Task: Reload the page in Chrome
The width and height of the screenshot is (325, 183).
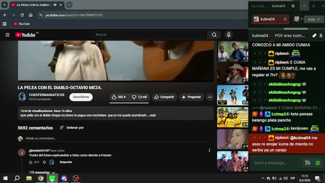Action: tap(22, 15)
